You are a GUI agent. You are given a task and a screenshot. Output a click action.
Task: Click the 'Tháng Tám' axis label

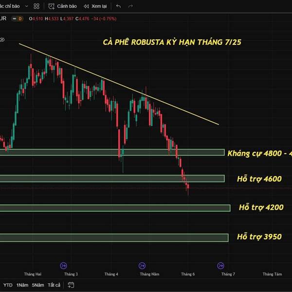[x=272, y=274]
